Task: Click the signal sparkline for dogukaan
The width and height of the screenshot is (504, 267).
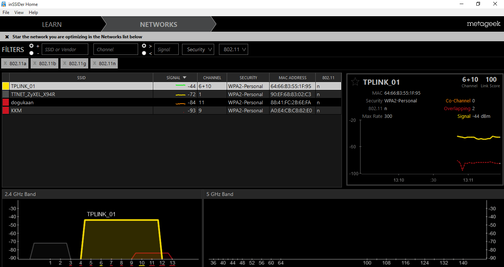Action: point(180,103)
